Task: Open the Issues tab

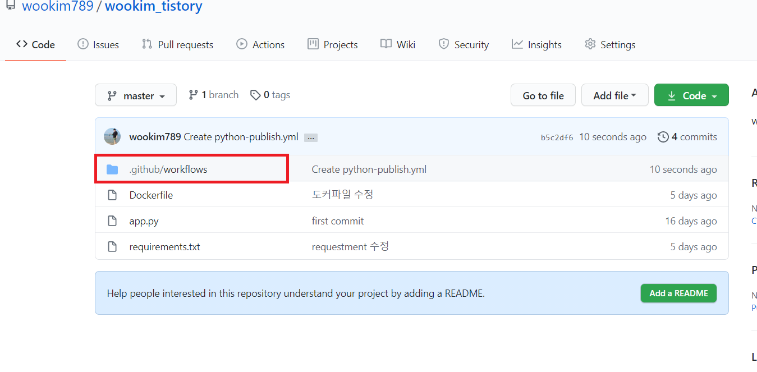Action: click(x=98, y=45)
